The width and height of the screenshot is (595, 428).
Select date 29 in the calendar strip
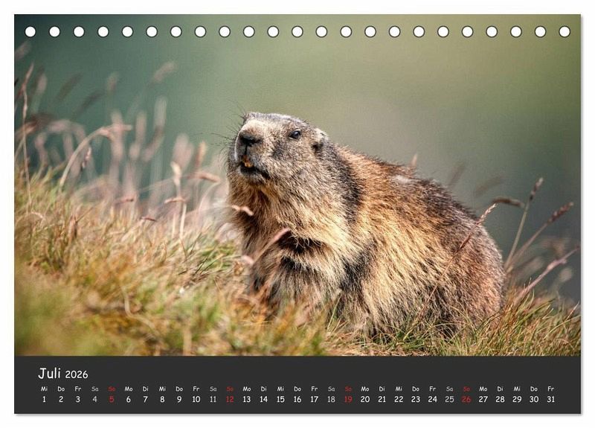pyautogui.click(x=517, y=399)
